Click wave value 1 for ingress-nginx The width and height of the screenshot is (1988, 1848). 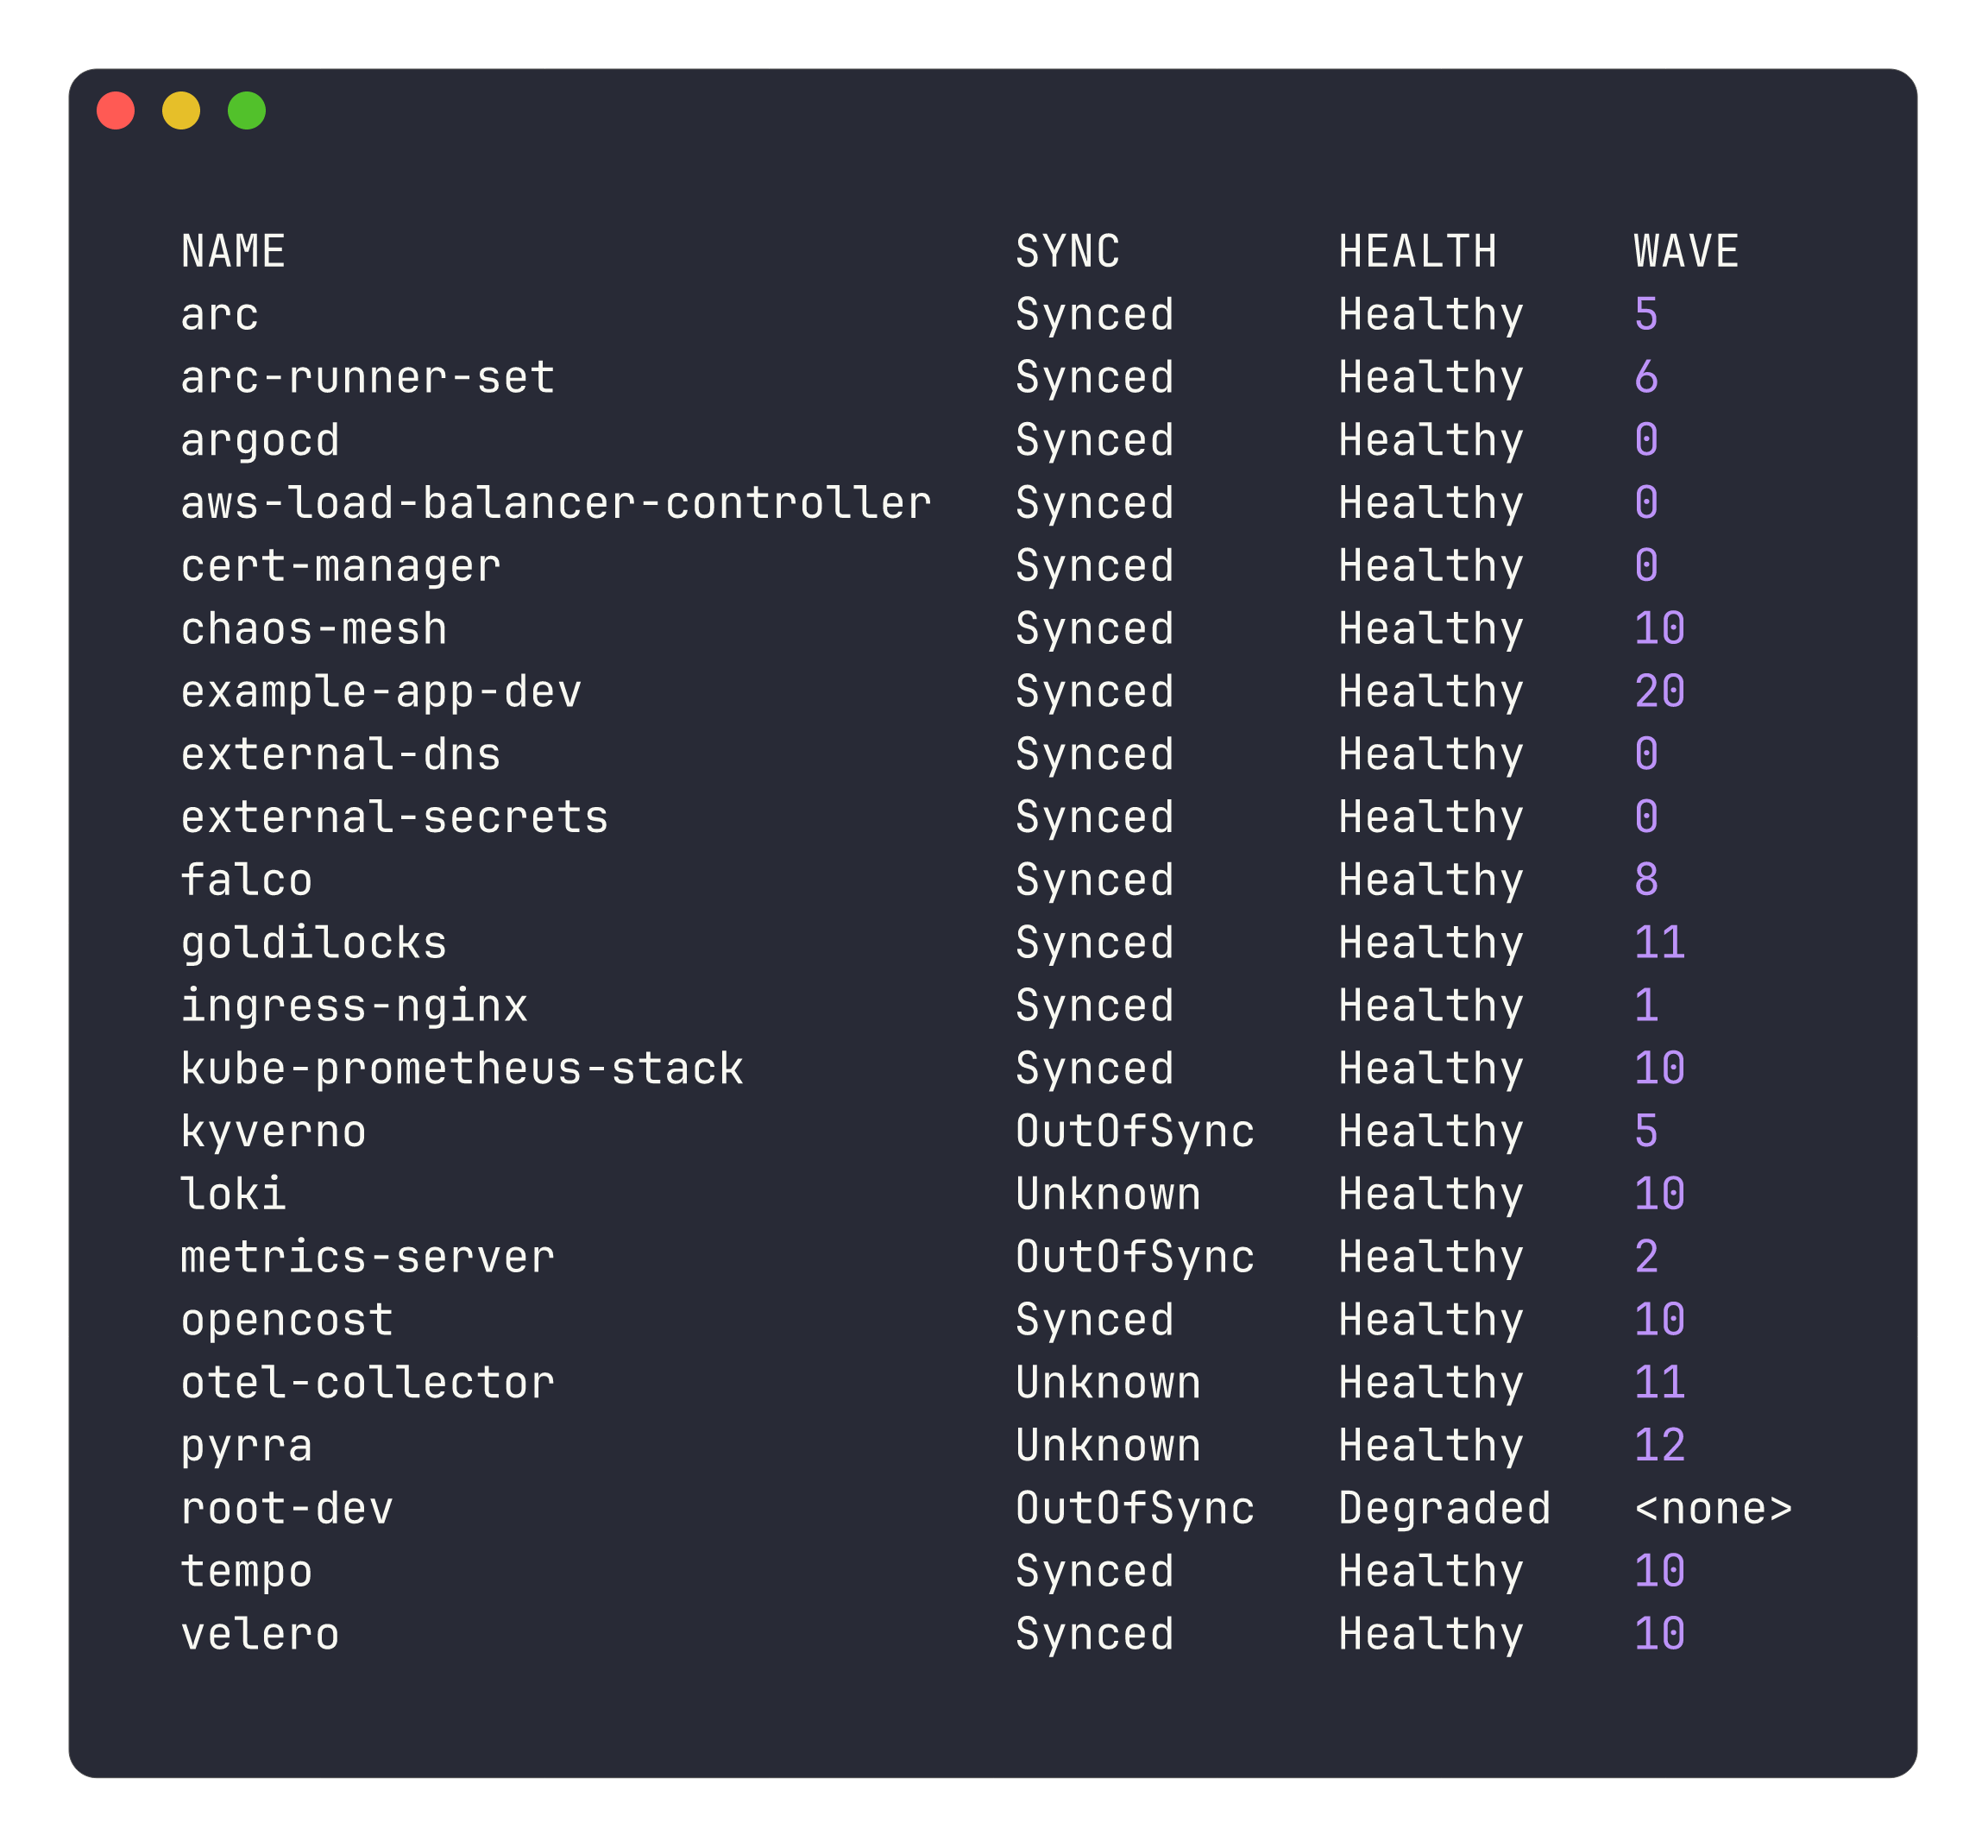1646,1005
